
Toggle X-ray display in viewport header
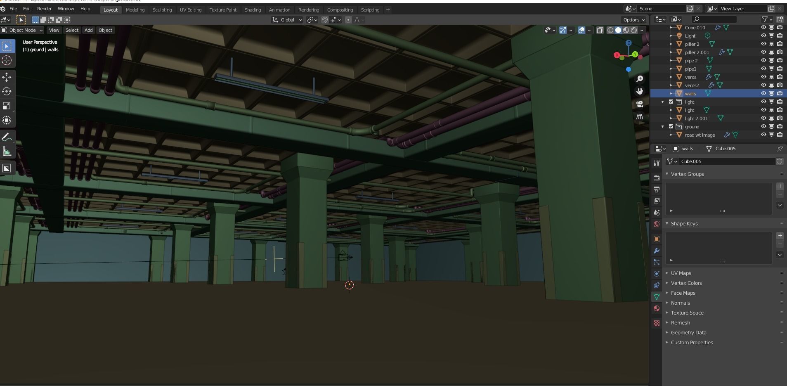pos(600,30)
